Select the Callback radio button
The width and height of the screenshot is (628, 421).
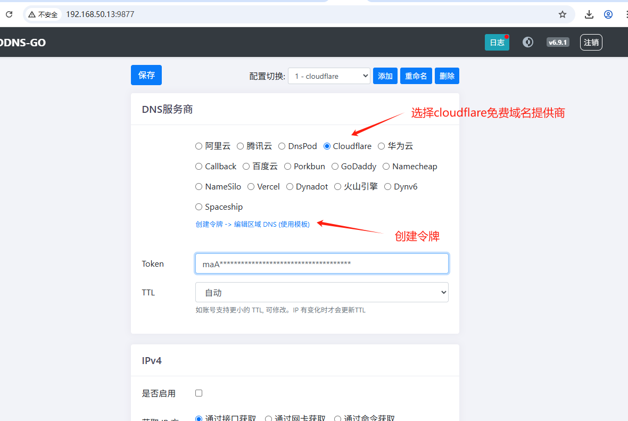pos(199,166)
